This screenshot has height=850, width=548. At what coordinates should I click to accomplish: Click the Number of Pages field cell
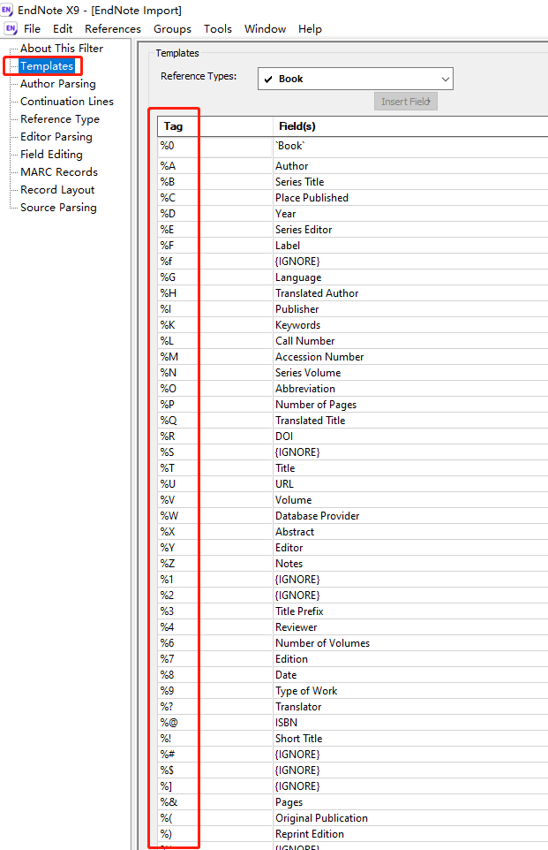coord(410,405)
